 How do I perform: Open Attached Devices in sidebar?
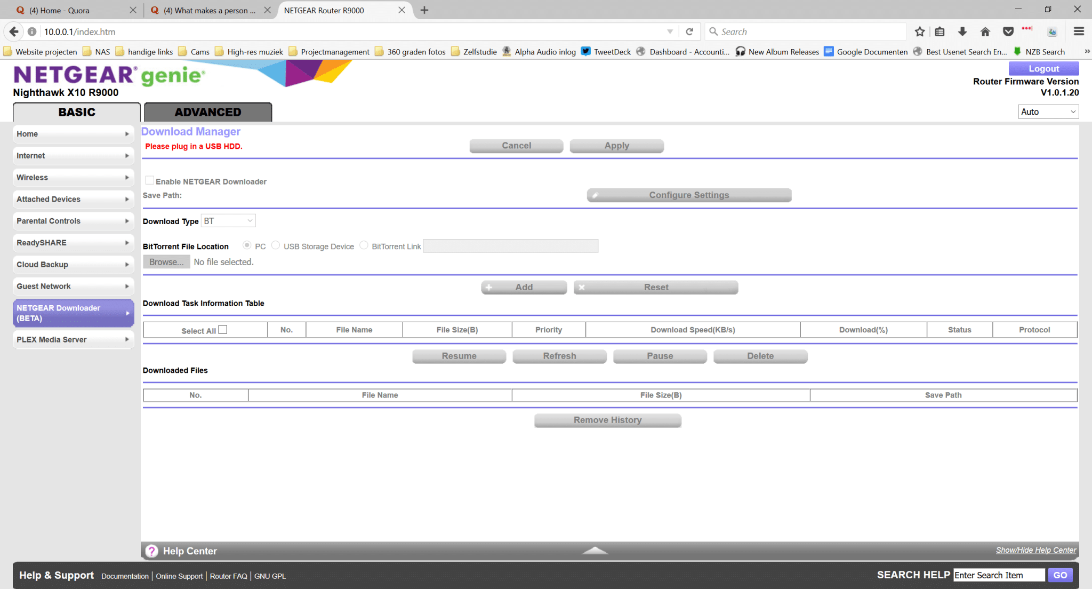tap(73, 200)
